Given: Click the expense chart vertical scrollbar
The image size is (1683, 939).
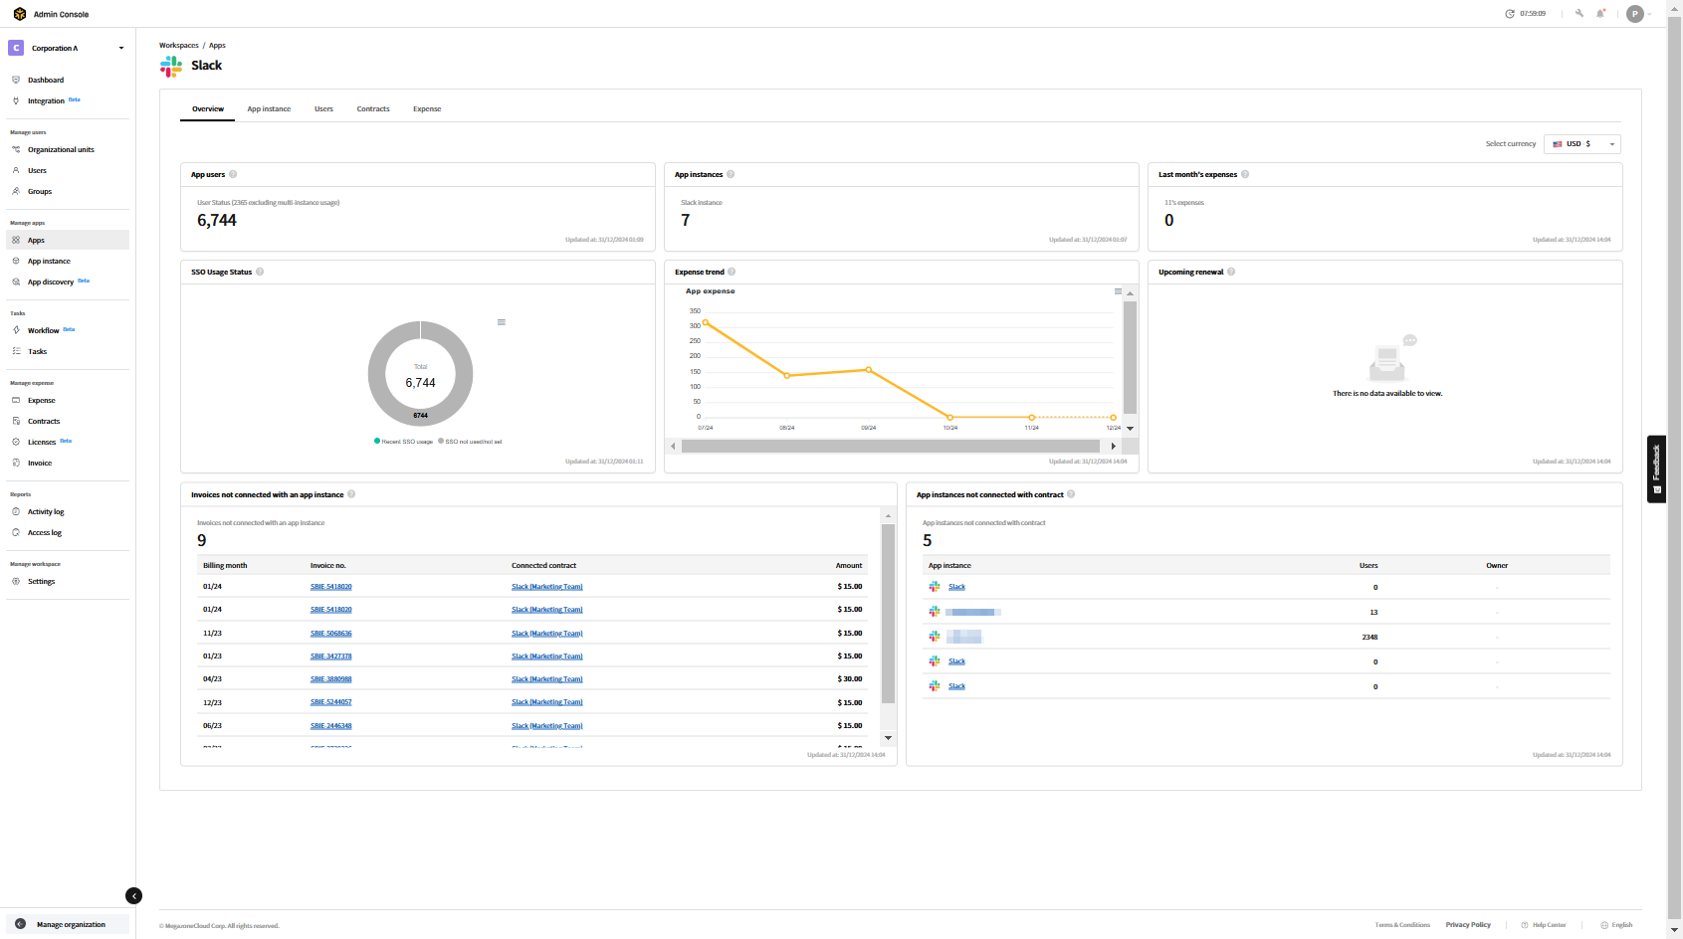Looking at the screenshot, I should coord(1130,358).
